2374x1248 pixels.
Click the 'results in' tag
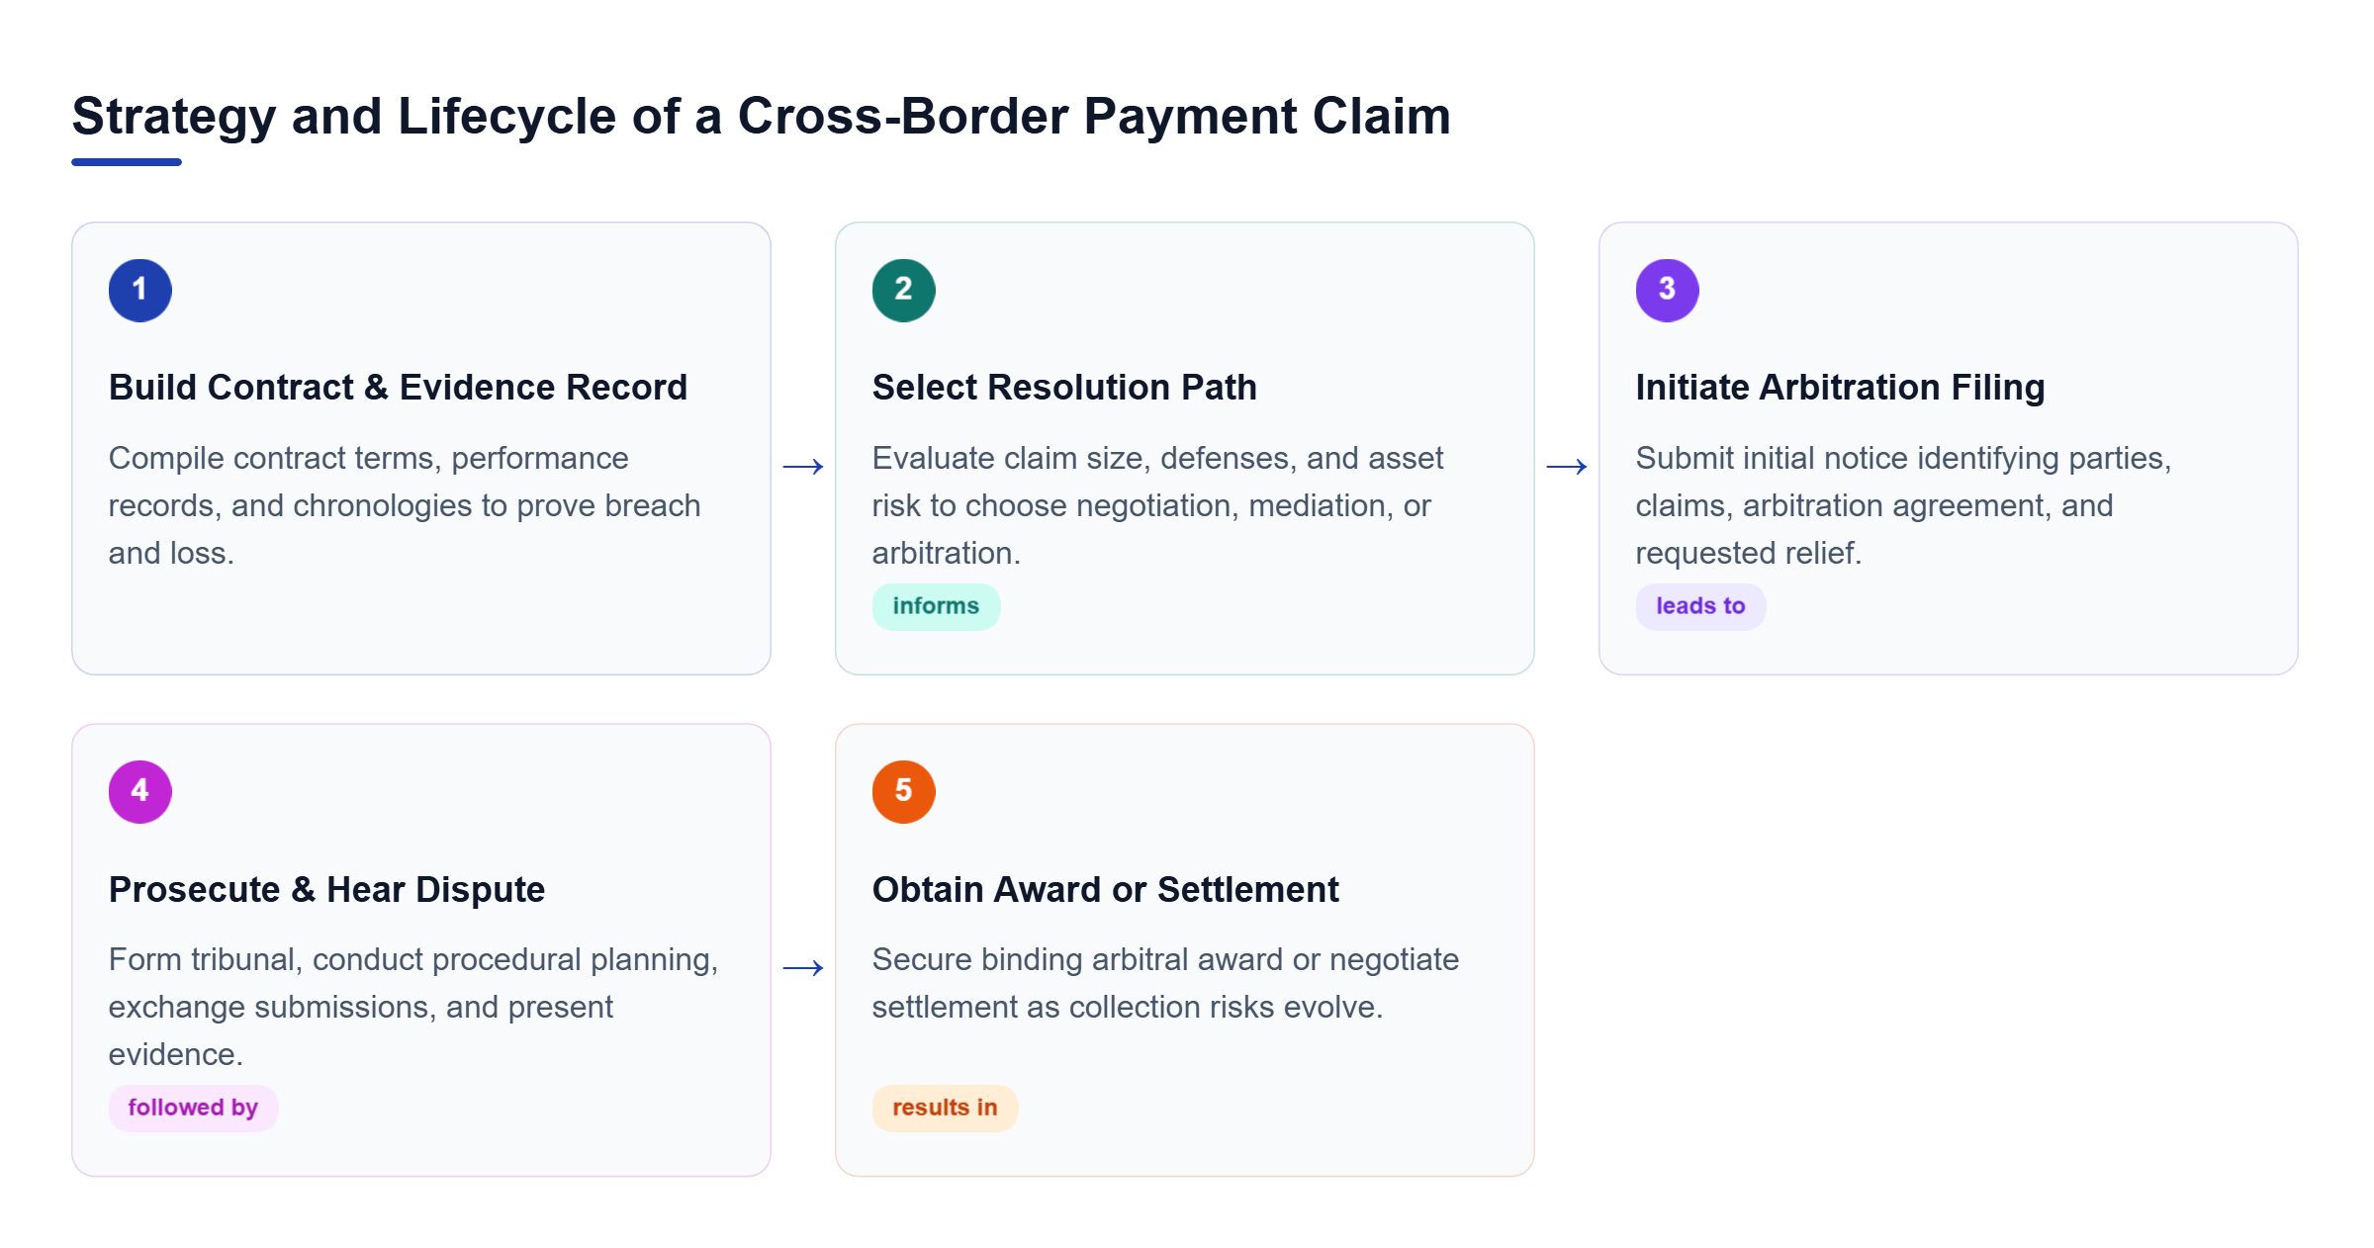[945, 1108]
